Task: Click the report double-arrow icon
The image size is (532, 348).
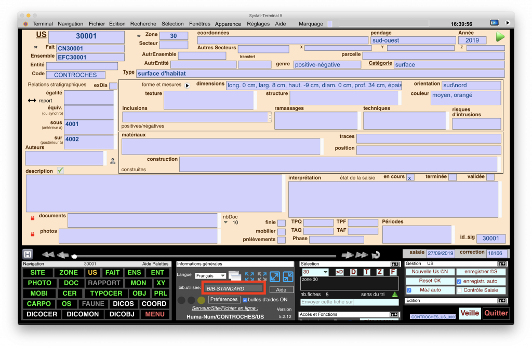Action: (32, 100)
